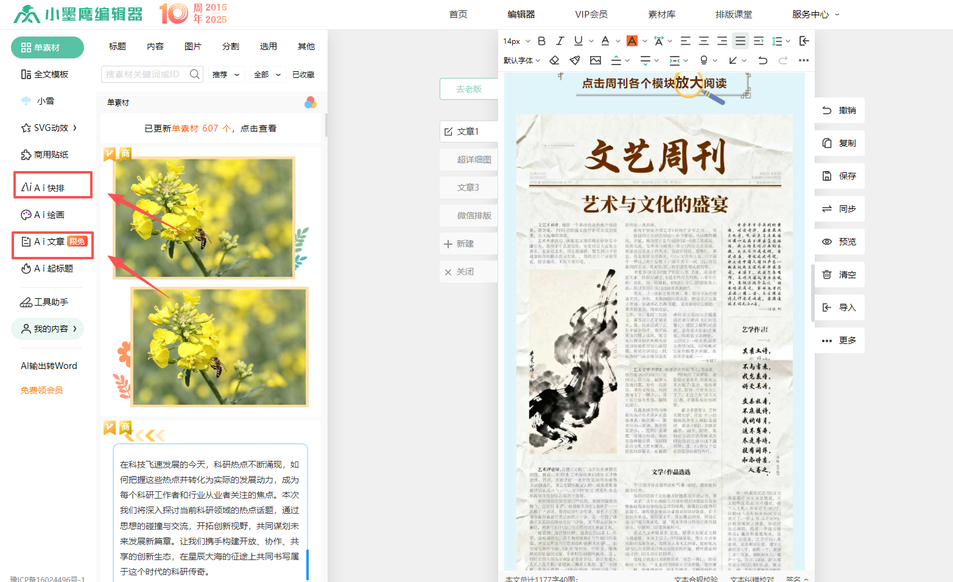This screenshot has width=953, height=582.
Task: Click the eraser clear-format icon
Action: pos(554,60)
